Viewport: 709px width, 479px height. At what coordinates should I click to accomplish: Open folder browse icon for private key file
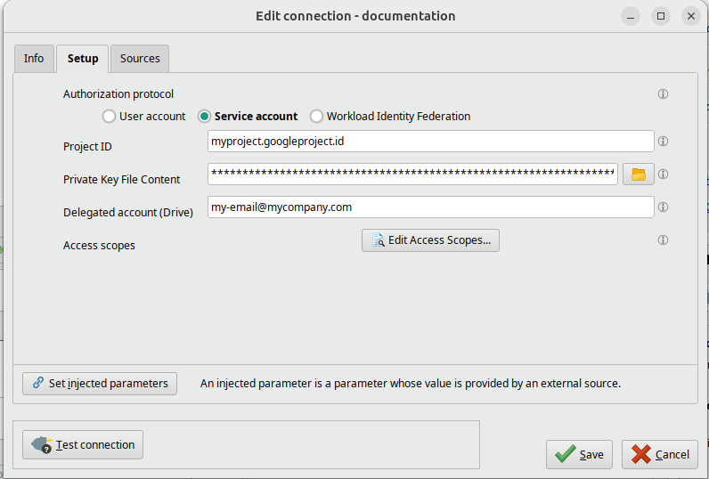(x=638, y=175)
